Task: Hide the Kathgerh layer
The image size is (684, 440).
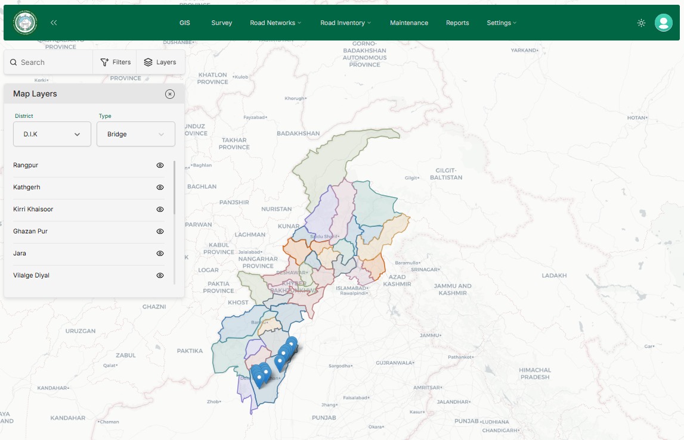Action: point(160,188)
